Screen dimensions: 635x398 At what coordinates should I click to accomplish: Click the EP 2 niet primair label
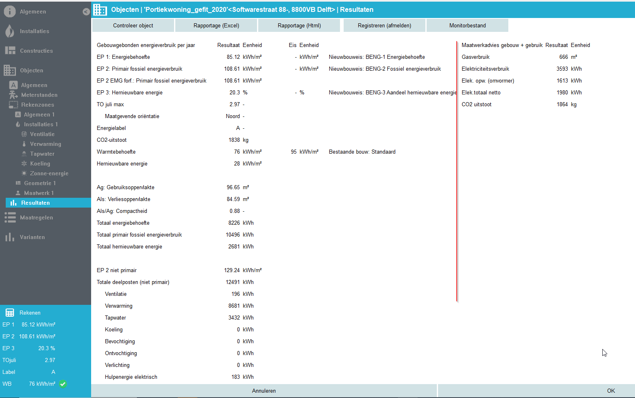coord(117,270)
